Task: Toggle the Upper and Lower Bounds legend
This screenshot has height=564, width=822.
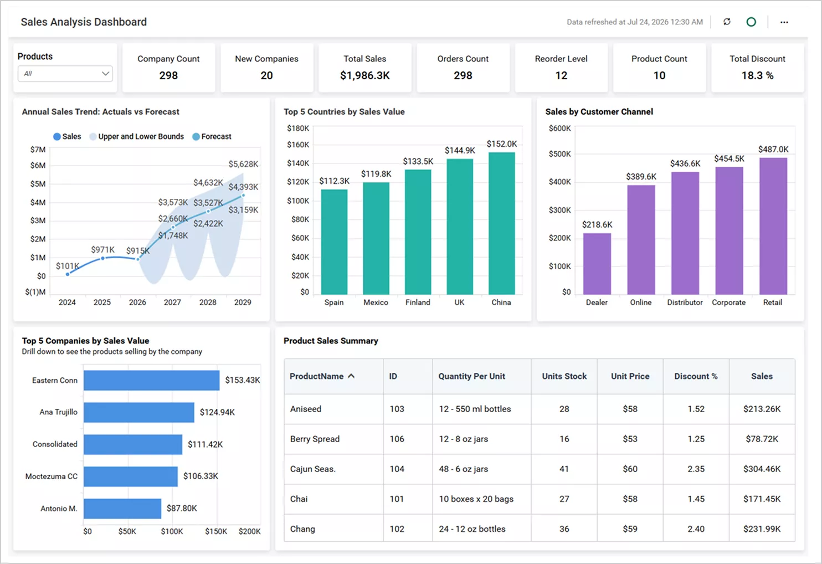Action: coord(136,136)
